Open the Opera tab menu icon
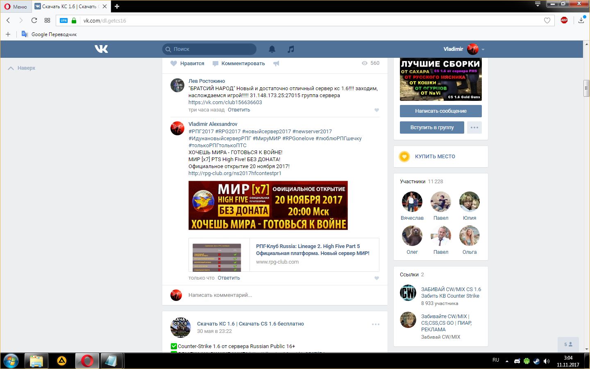The width and height of the screenshot is (590, 369). (538, 4)
